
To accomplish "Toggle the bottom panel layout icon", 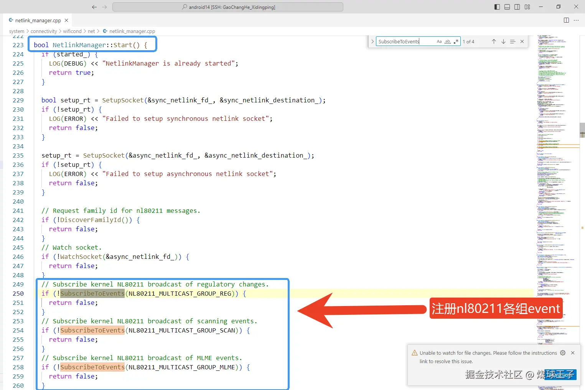I will pyautogui.click(x=507, y=7).
